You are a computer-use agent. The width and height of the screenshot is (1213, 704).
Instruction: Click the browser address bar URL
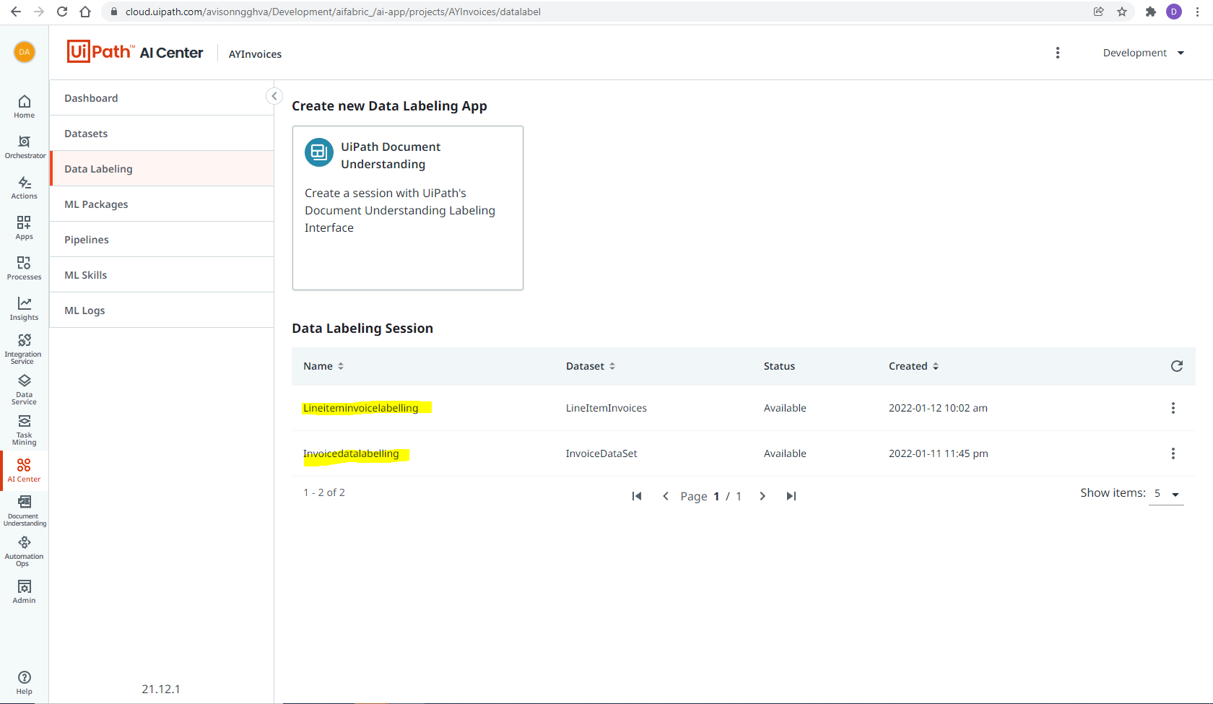click(x=333, y=12)
